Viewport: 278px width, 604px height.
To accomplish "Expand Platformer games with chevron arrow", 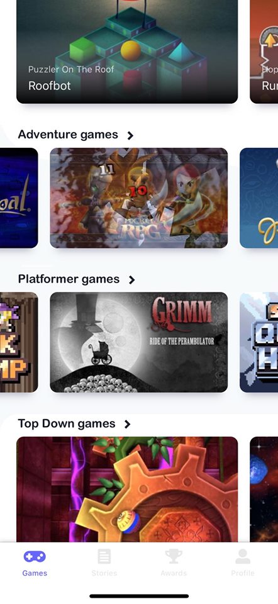I will point(131,279).
